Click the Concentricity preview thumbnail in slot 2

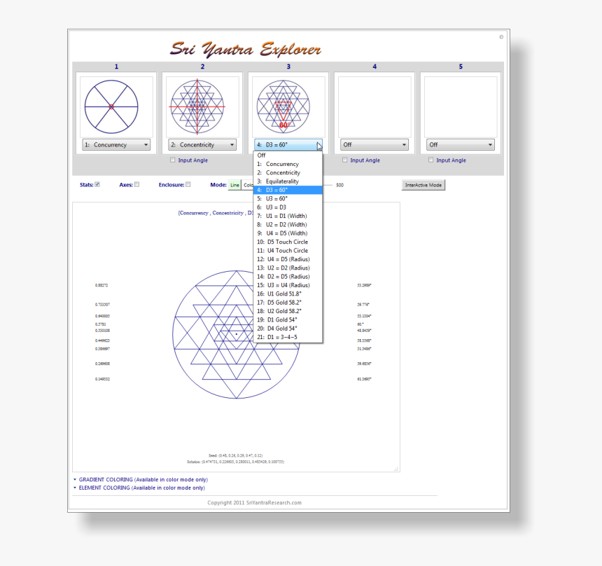pyautogui.click(x=202, y=106)
